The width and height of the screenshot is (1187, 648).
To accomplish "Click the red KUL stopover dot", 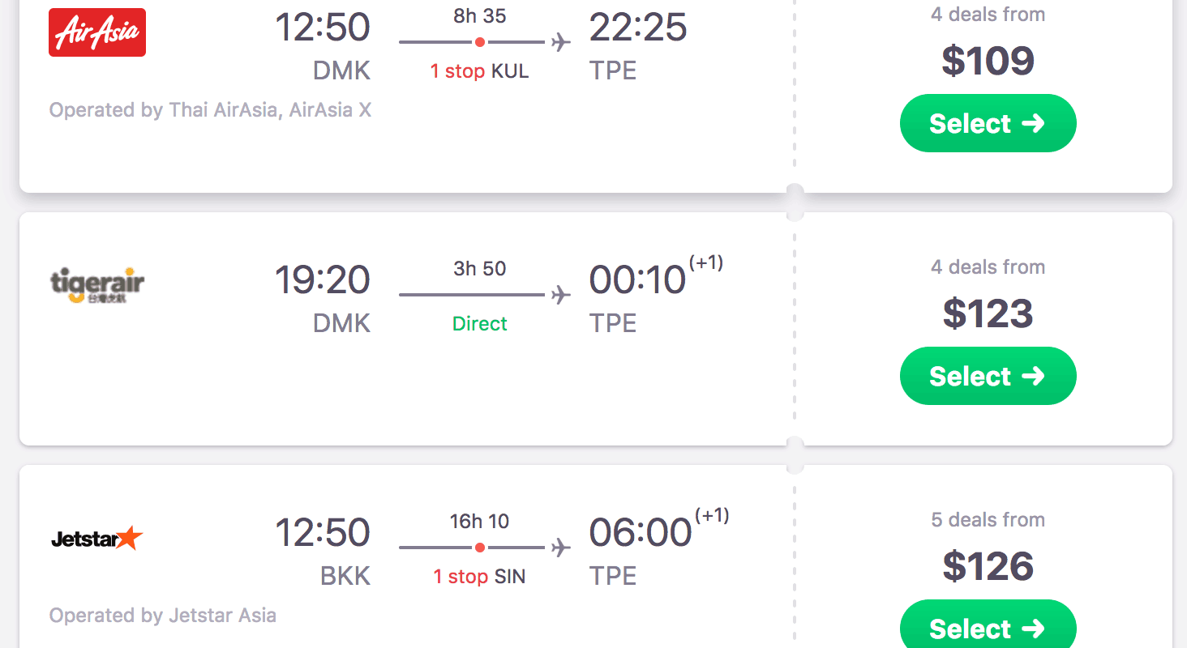I will pos(480,42).
